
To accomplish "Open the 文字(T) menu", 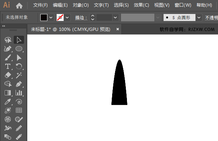I will click(x=101, y=5).
